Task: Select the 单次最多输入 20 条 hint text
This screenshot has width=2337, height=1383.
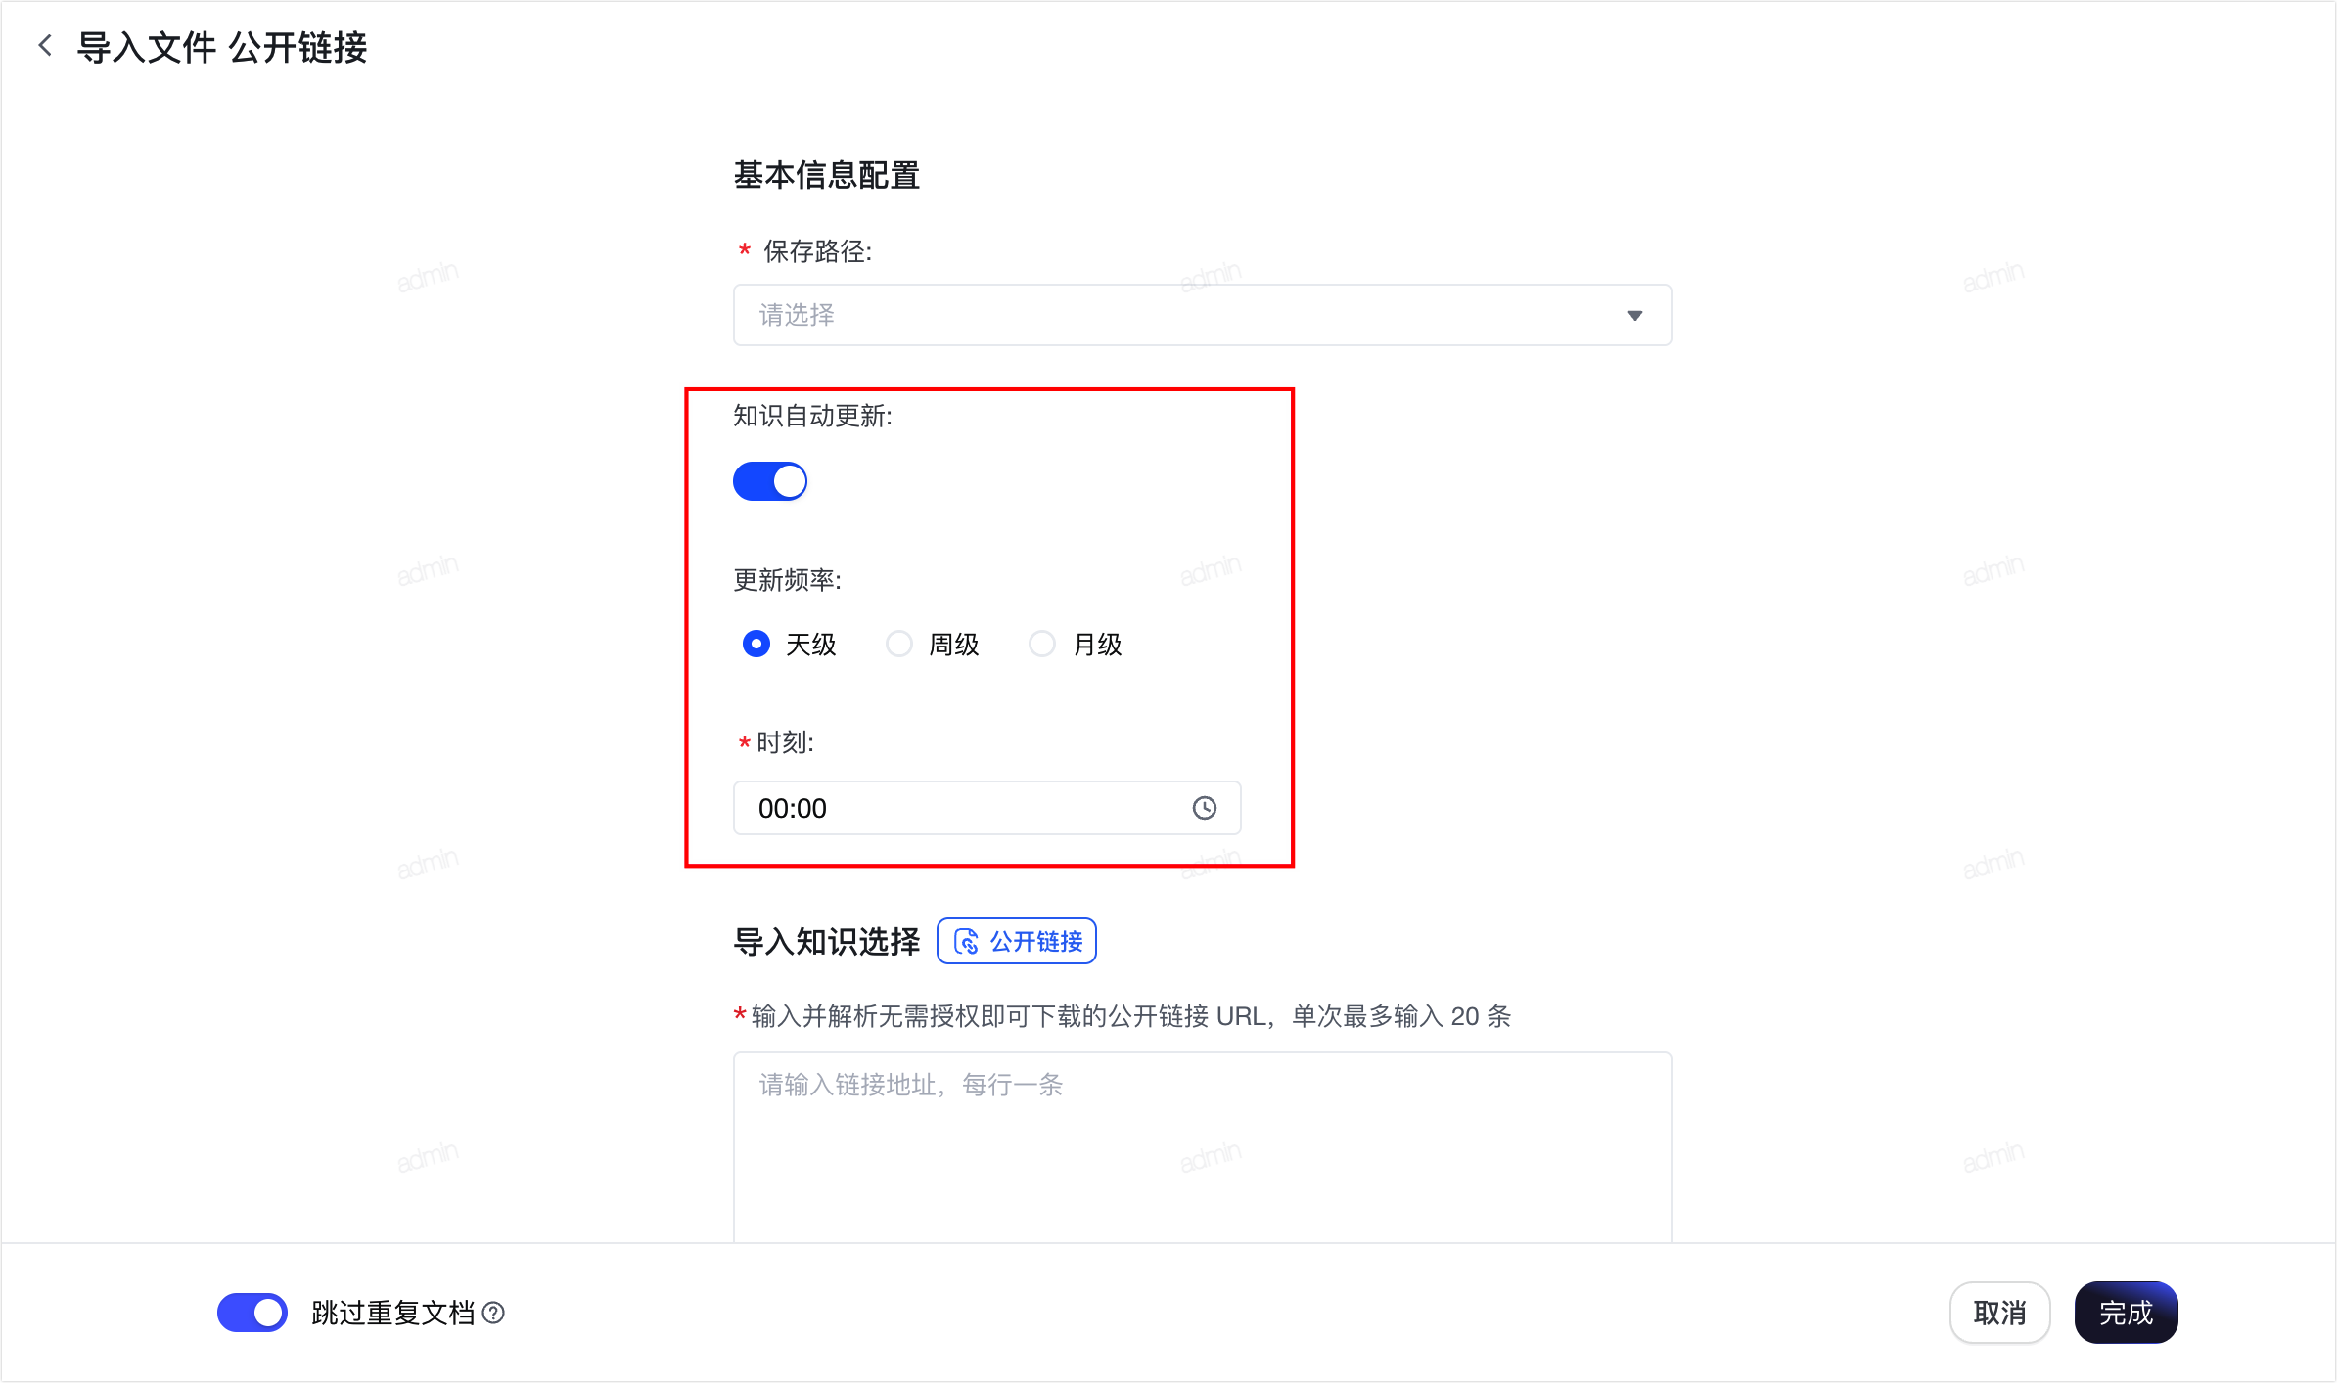Action: 1401,1016
